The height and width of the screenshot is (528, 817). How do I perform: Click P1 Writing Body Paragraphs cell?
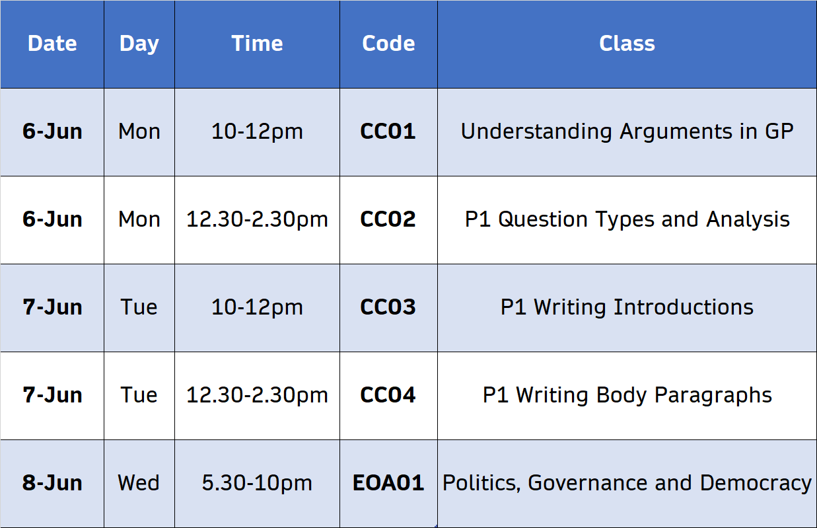[627, 395]
